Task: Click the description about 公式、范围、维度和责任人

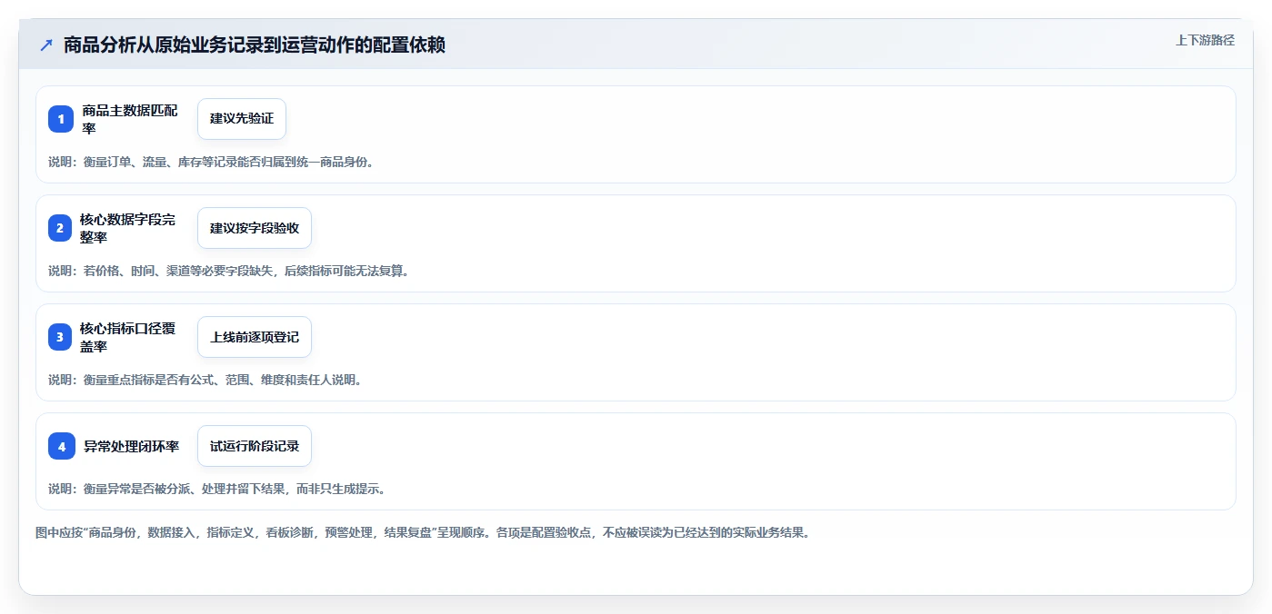Action: pyautogui.click(x=205, y=380)
